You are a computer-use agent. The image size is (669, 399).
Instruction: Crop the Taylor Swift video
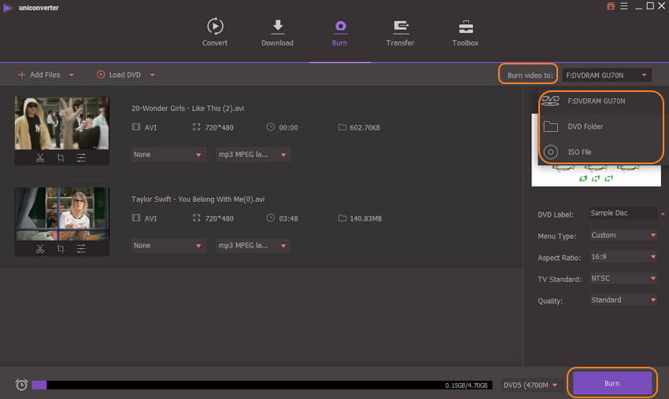coord(61,249)
